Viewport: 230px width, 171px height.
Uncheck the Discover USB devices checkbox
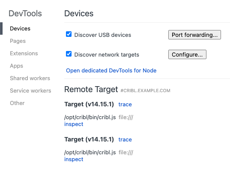[x=69, y=34]
